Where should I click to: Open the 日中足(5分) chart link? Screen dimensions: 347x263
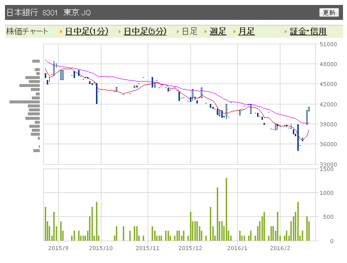(145, 31)
